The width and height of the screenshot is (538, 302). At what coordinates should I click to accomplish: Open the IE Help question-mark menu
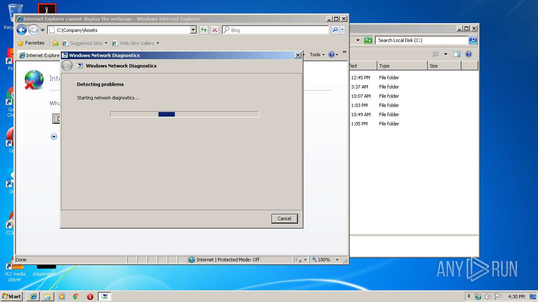[333, 55]
